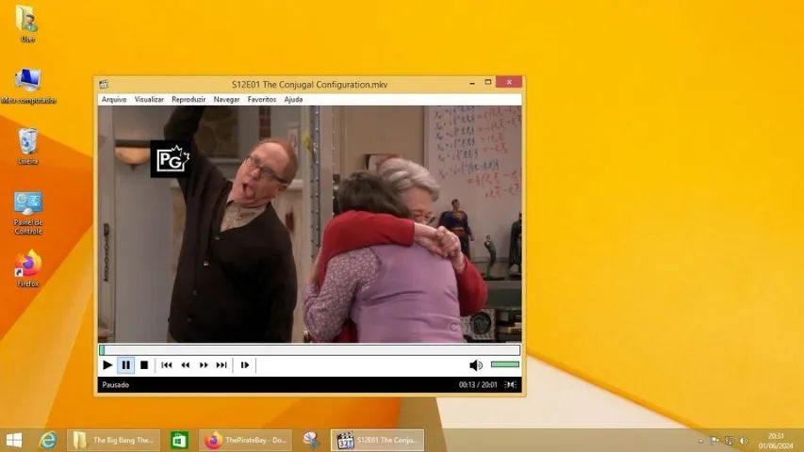Click the Action Center flag tray icon
This screenshot has height=452, width=804.
714,441
